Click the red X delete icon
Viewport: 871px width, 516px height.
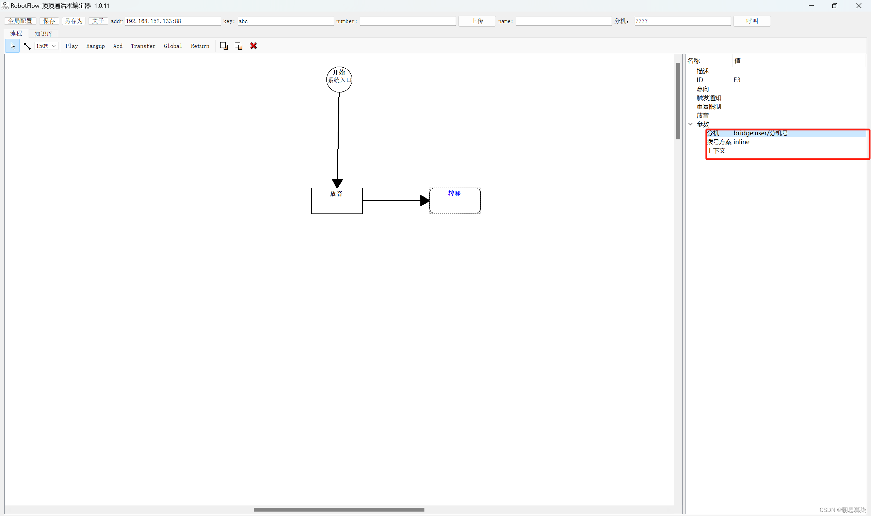coord(253,46)
